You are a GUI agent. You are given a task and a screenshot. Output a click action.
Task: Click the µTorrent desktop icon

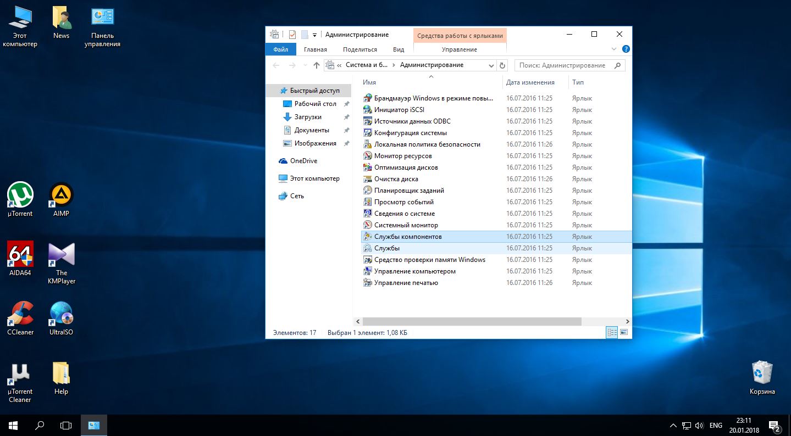pyautogui.click(x=20, y=195)
